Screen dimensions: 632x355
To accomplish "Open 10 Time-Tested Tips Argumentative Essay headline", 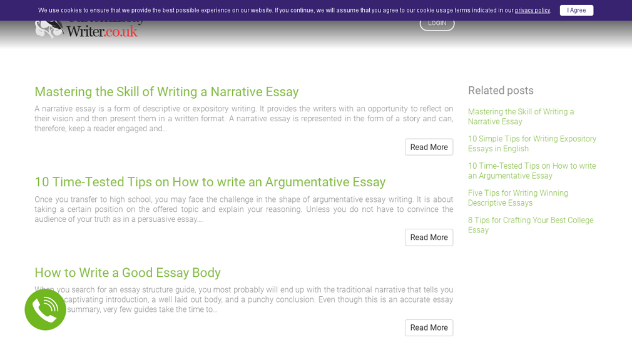I will tap(210, 182).
